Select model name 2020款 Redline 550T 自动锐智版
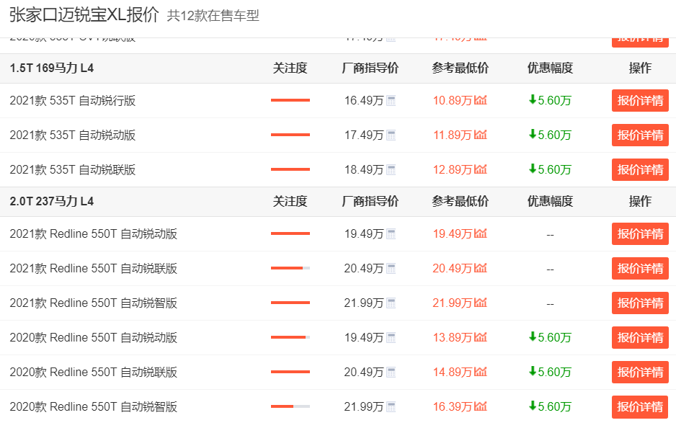The height and width of the screenshot is (428, 676). 93,406
